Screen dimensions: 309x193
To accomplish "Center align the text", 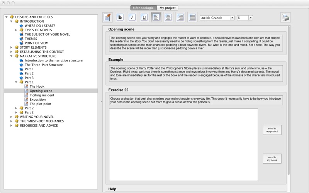I will (168, 17).
